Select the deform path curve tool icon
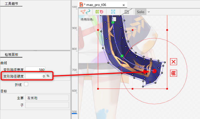This screenshot has height=119, width=200. [x=88, y=12]
